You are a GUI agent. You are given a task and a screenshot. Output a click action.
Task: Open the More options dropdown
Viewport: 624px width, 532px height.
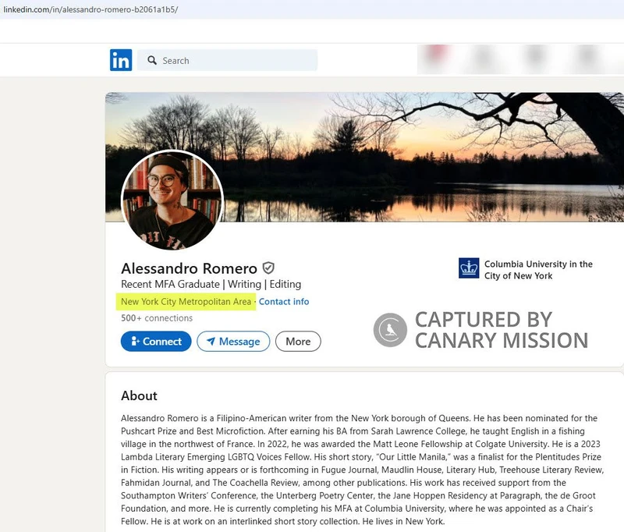tap(298, 341)
